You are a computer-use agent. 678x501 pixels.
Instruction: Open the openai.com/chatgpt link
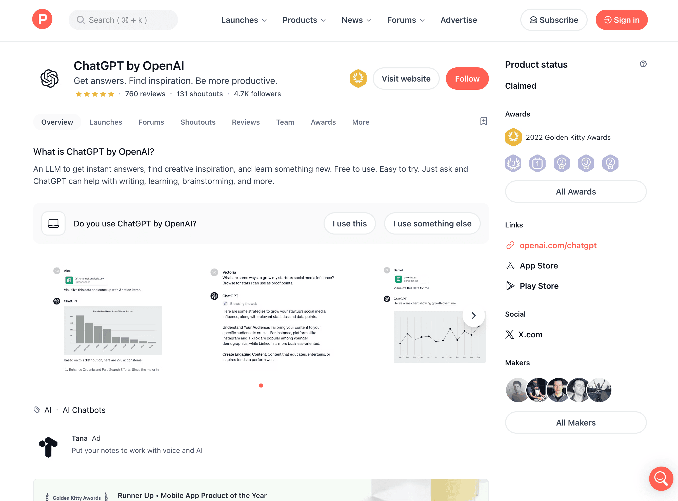(558, 245)
